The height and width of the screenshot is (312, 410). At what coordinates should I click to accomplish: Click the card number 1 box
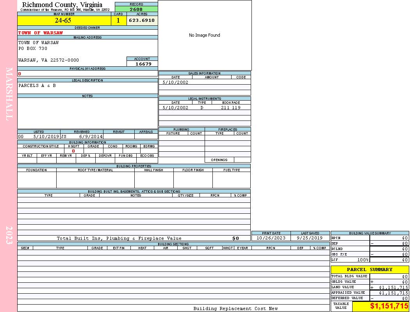118,21
